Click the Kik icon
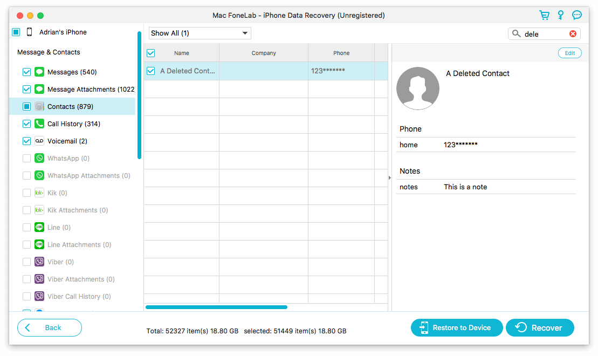598x356 pixels. pyautogui.click(x=39, y=193)
